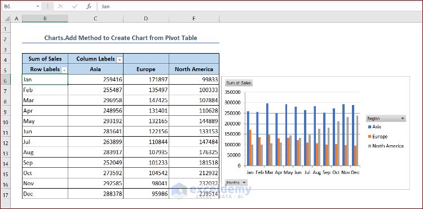
Task: Click the Asia blue legend swatch
Action: click(x=369, y=127)
